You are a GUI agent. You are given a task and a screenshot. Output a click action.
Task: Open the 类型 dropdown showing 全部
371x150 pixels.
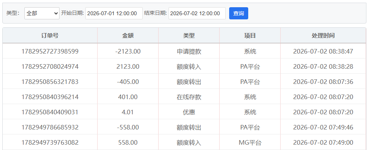42,13
